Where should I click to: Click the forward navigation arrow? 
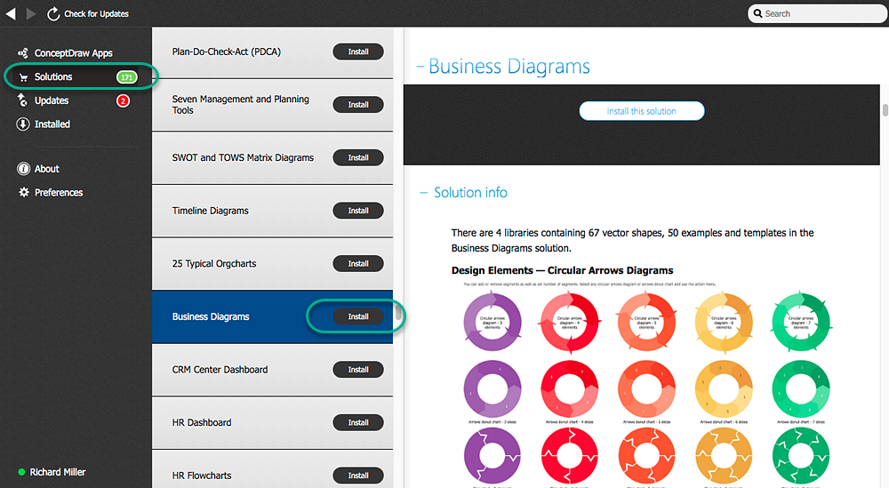[31, 13]
